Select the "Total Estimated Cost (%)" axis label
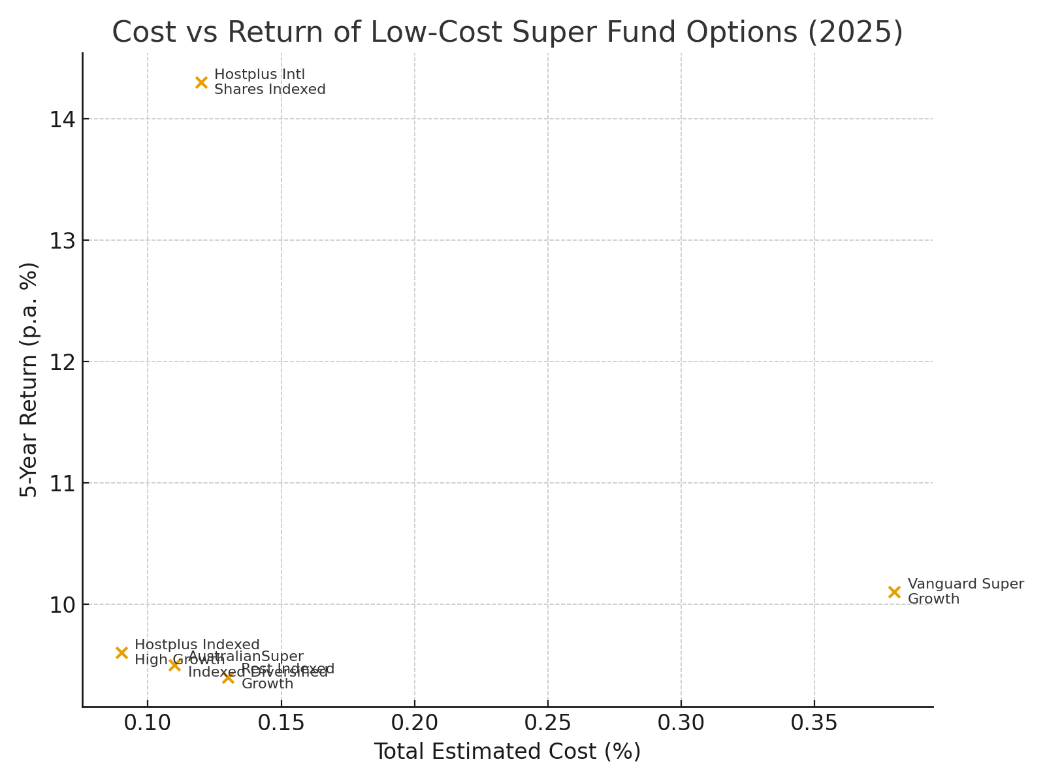This screenshot has height=783, width=1045. point(507,752)
